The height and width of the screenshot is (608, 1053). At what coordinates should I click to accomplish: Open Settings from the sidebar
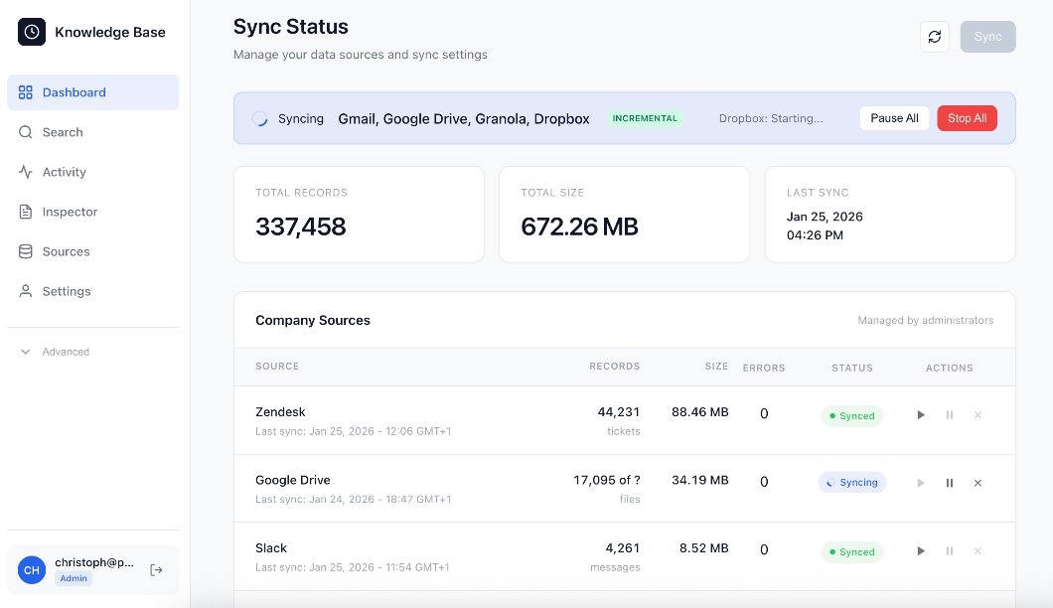92,291
